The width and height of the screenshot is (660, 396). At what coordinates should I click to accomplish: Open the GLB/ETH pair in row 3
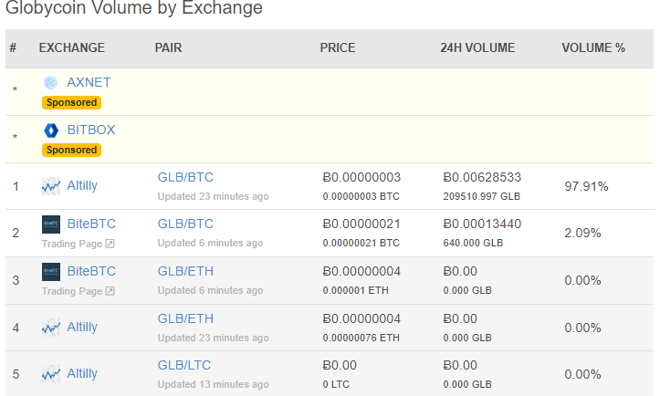click(185, 271)
